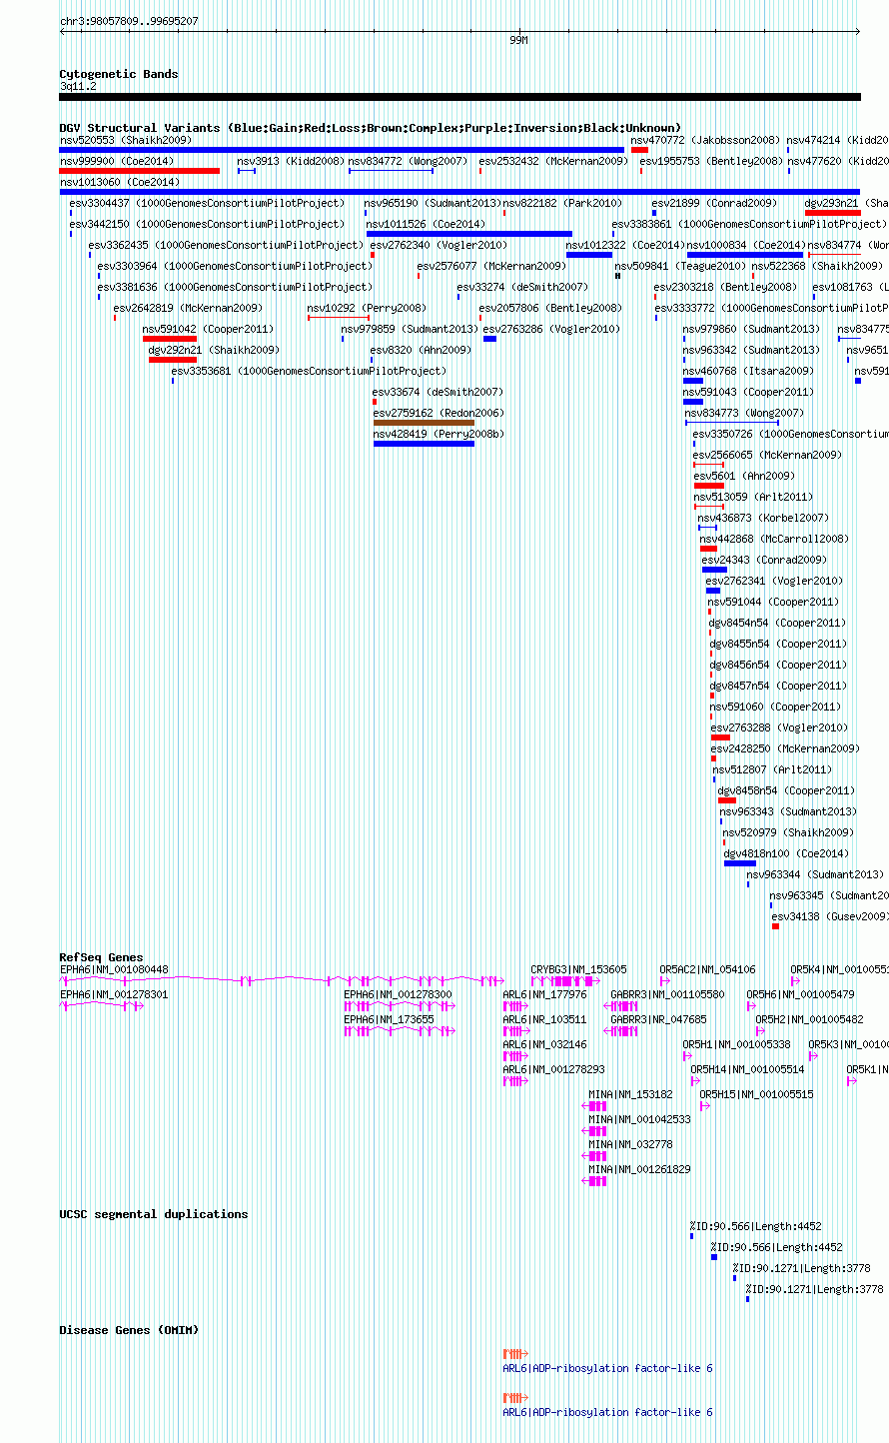Click esv3353681 variant label
Viewport: 889px width, 1443px height.
(309, 371)
